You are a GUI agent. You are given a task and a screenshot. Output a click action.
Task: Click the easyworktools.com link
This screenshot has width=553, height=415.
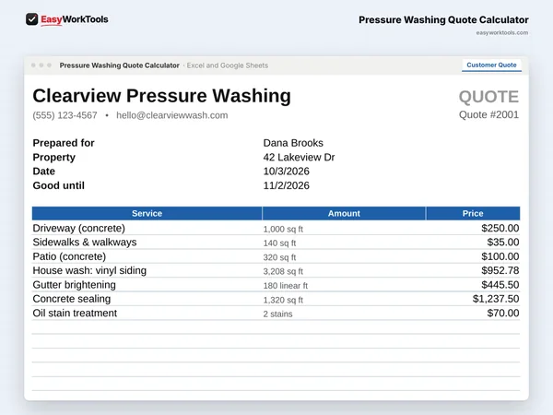[502, 33]
